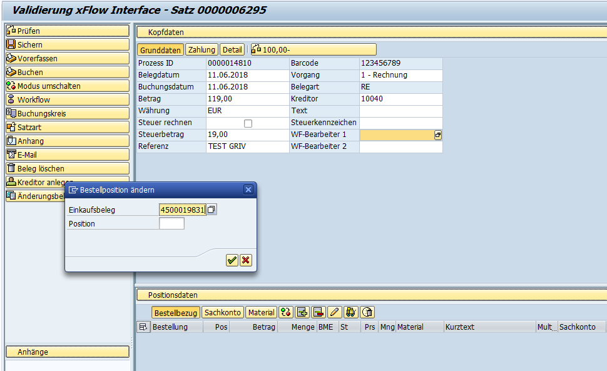Screen dimensions: 607x371
Task: Click the add row icon in Positionsdaten
Action: (x=303, y=312)
